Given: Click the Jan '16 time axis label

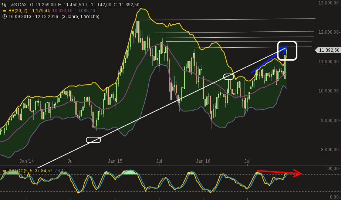Looking at the screenshot, I should click(203, 161).
